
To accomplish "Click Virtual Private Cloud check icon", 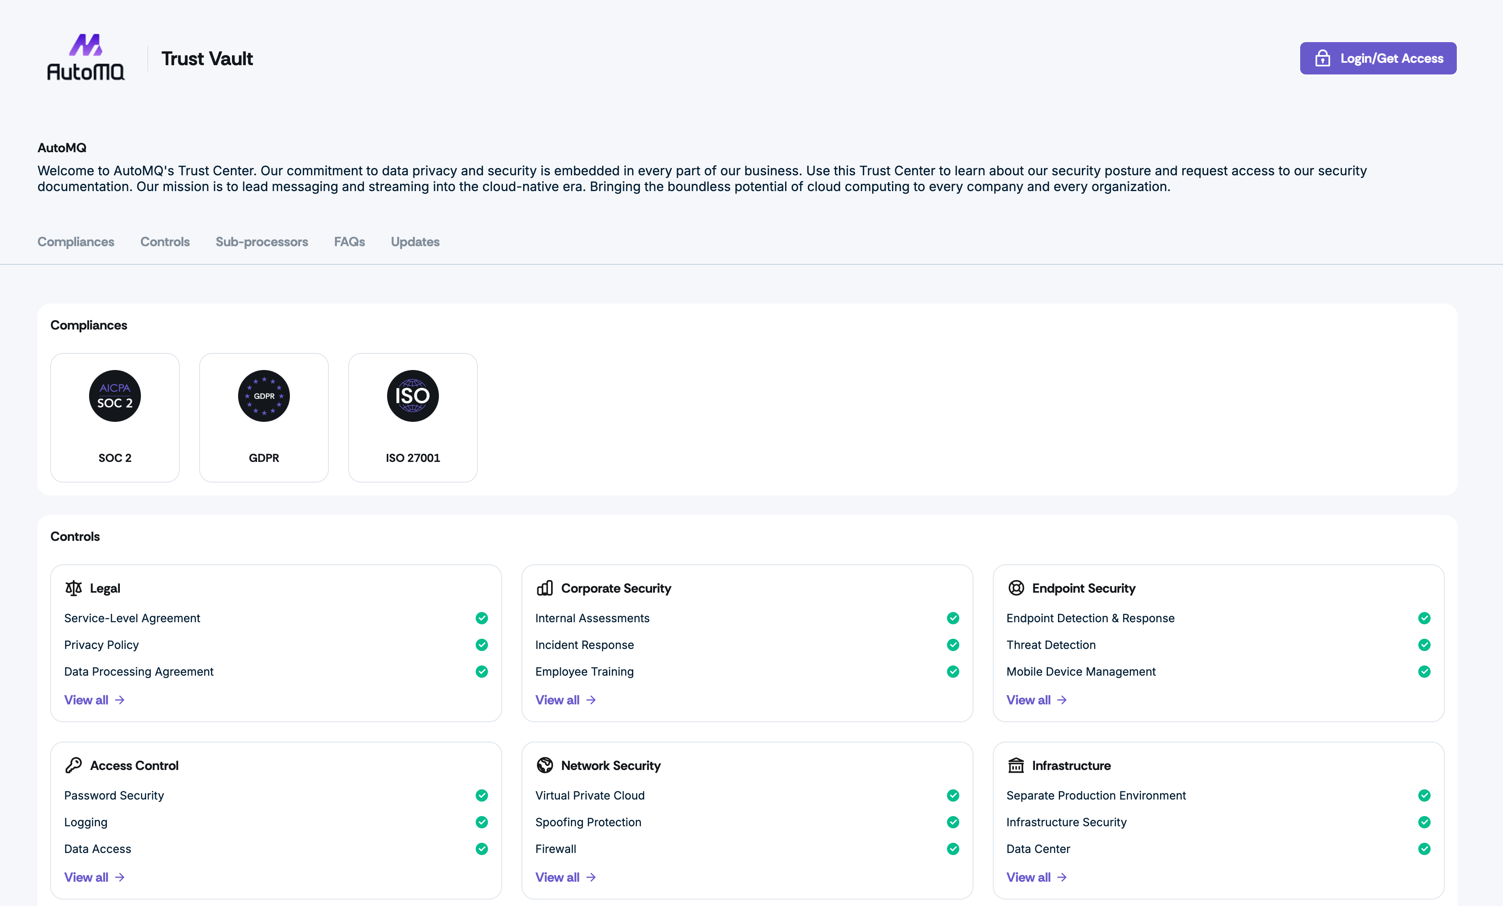I will [x=954, y=795].
